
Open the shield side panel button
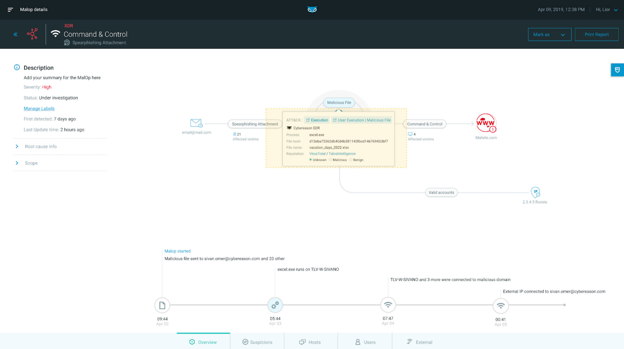(x=617, y=70)
